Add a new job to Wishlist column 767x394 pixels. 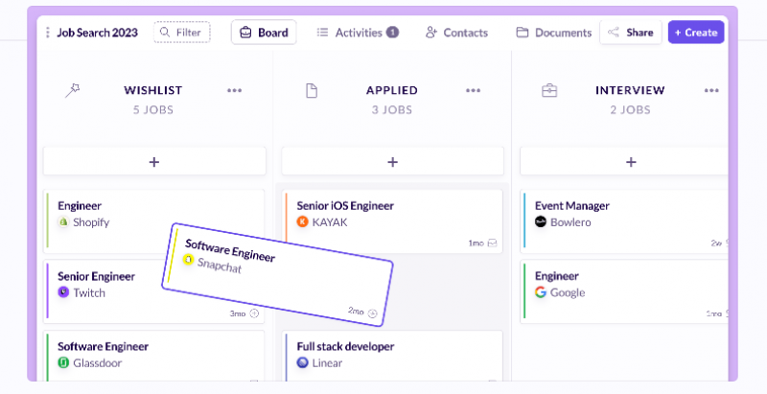154,162
